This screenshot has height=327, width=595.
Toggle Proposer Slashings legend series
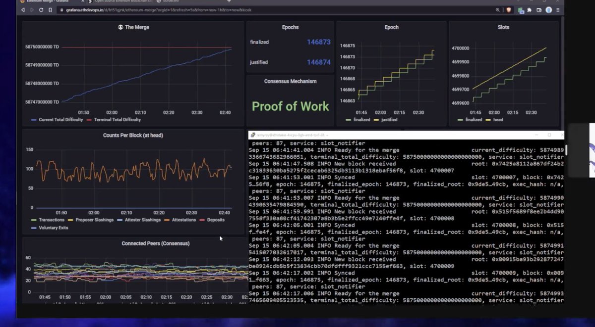(x=91, y=220)
